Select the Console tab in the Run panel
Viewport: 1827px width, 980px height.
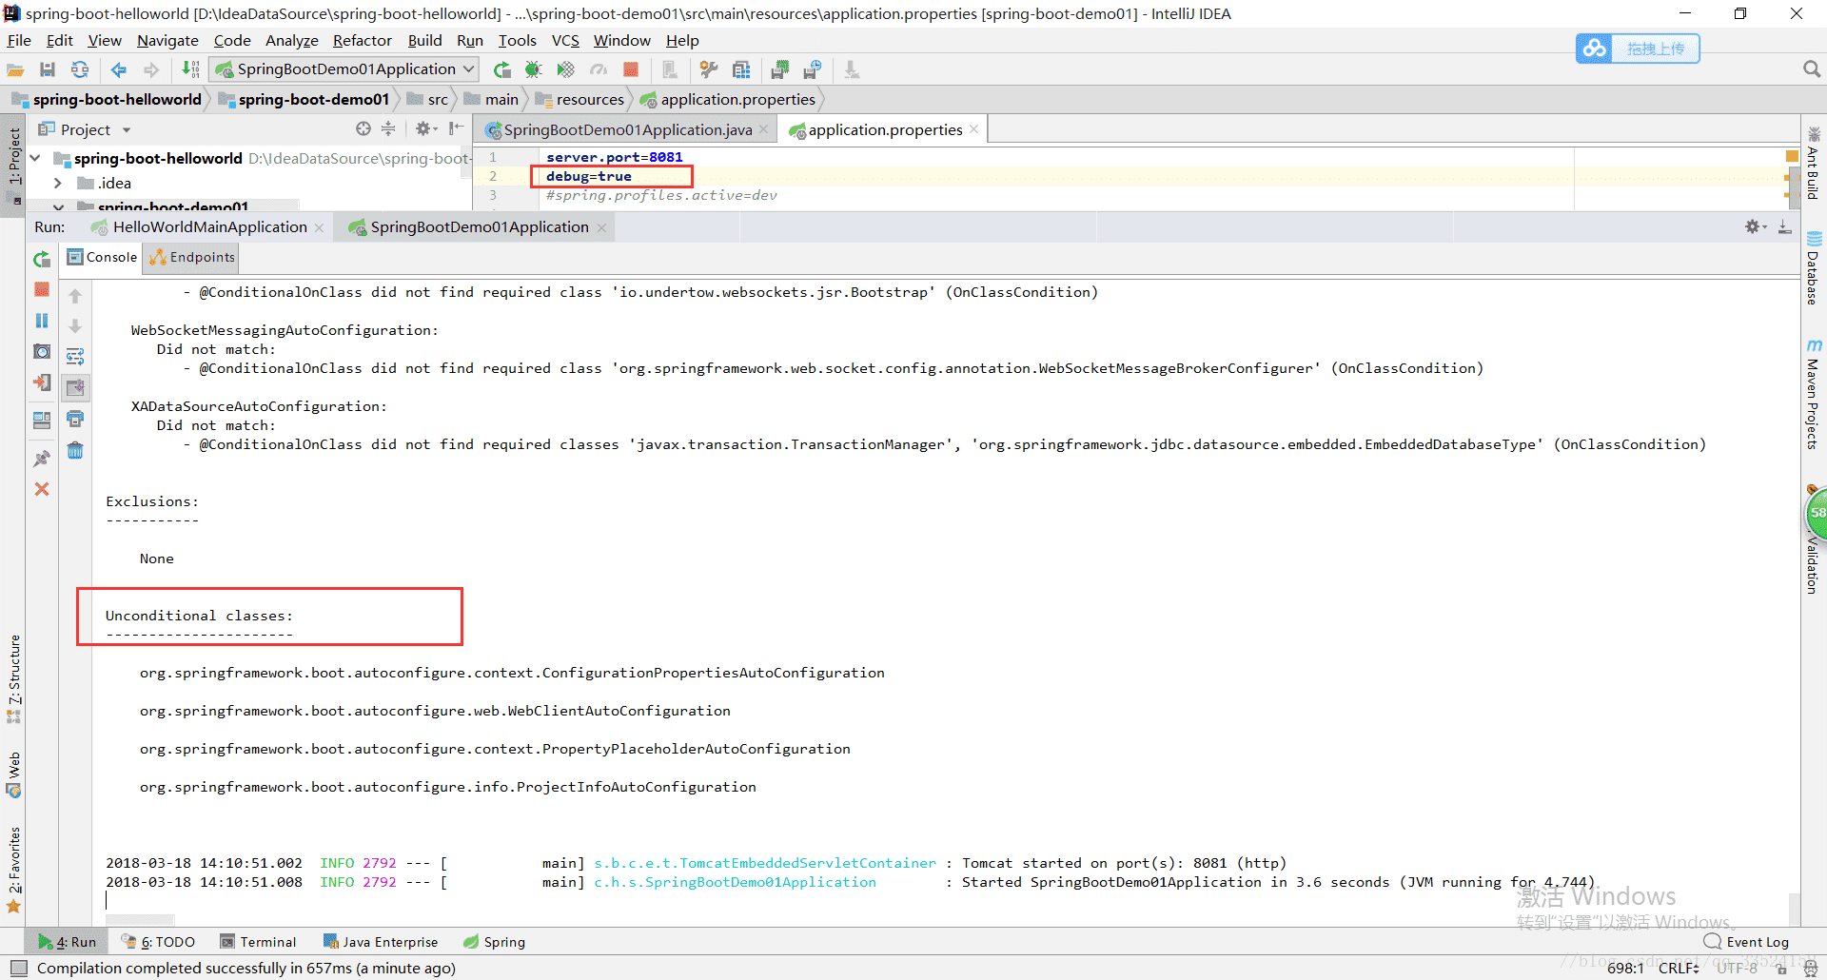coord(102,257)
